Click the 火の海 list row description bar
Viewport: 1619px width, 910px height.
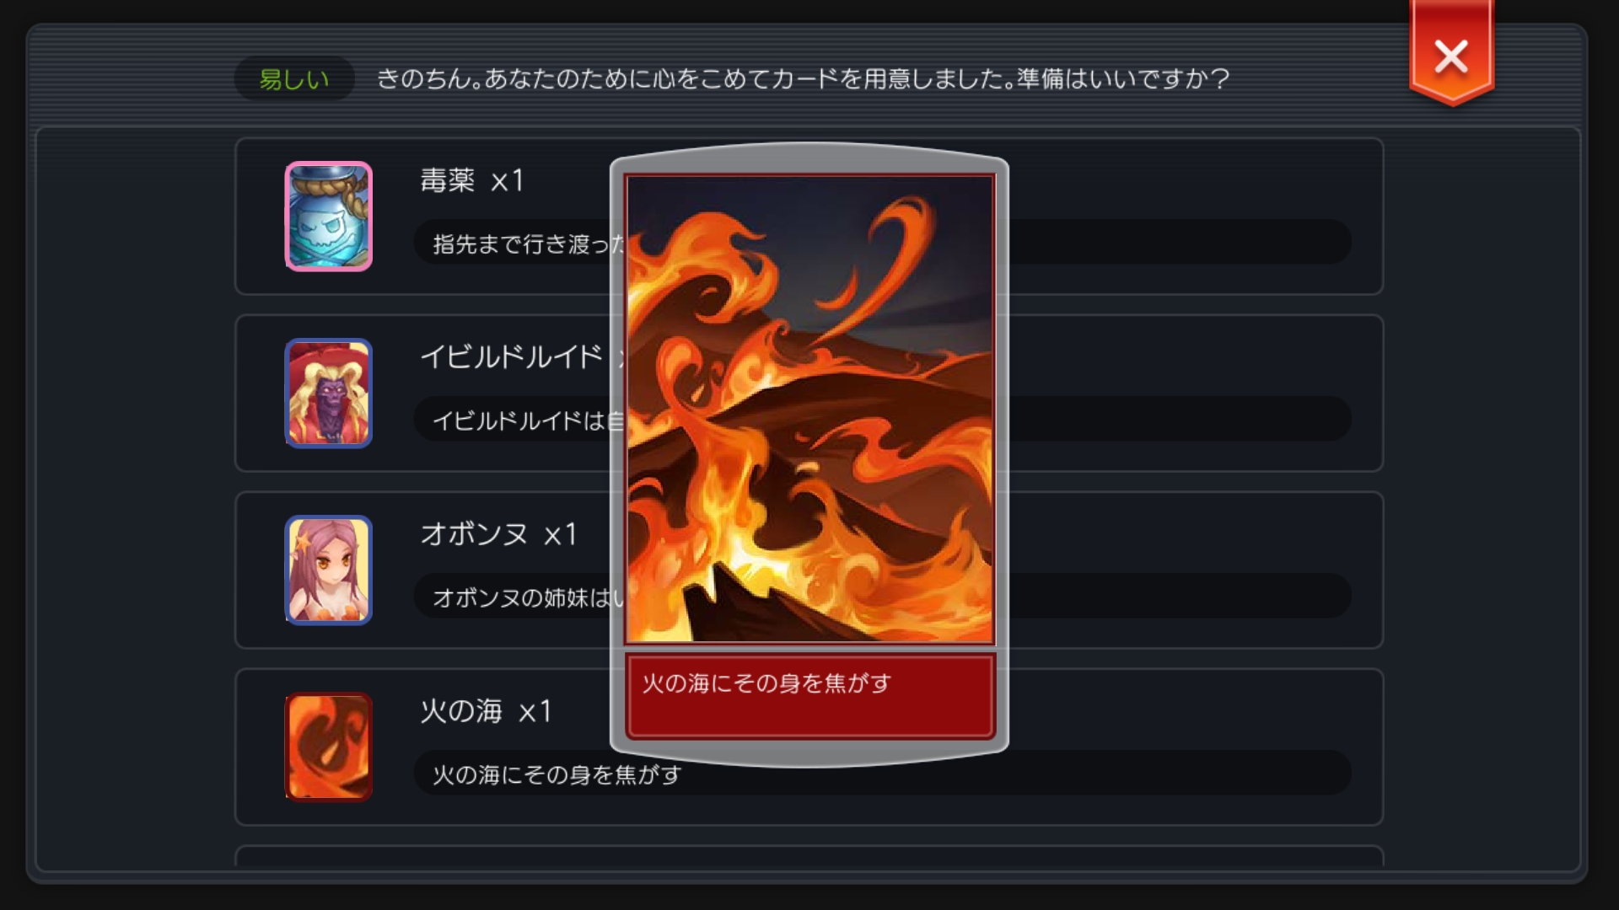pos(882,773)
